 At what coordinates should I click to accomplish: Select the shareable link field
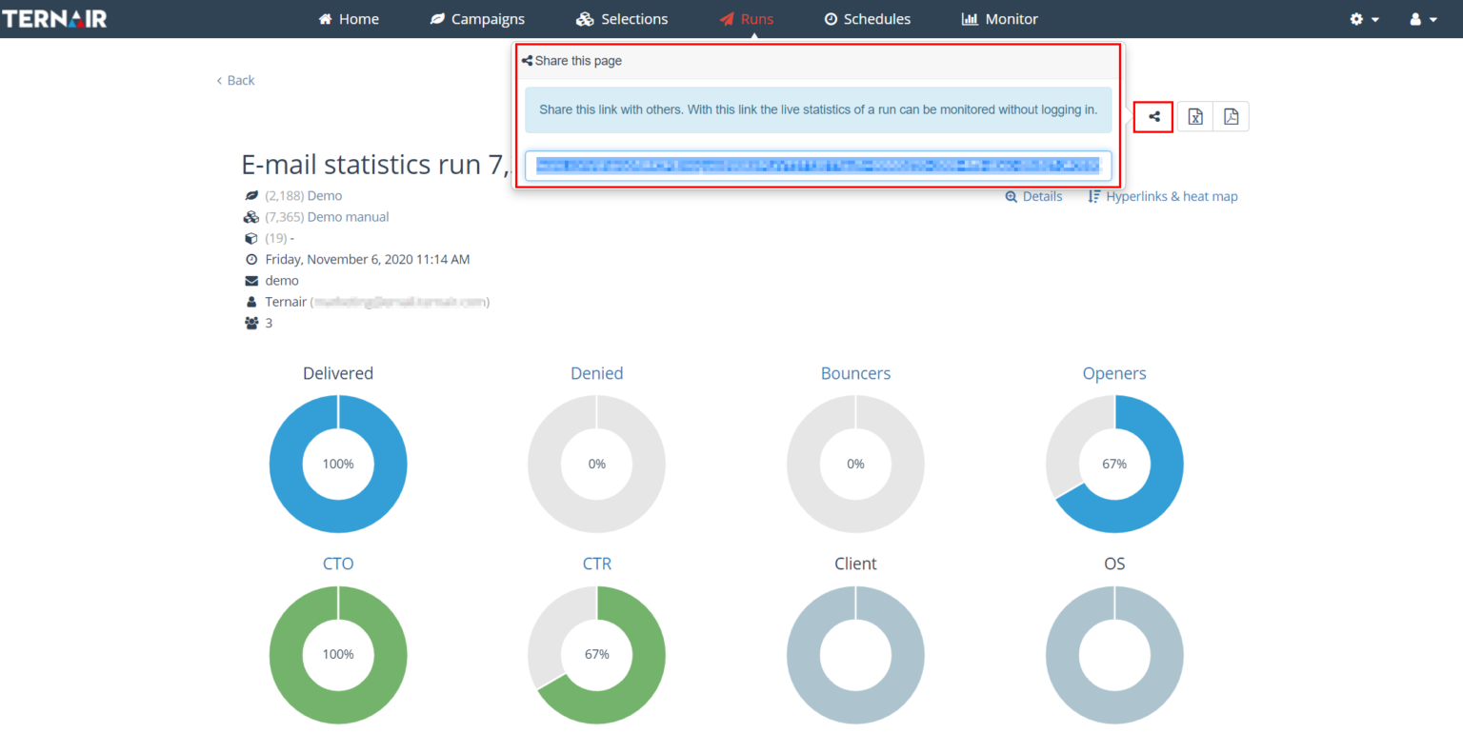(818, 166)
